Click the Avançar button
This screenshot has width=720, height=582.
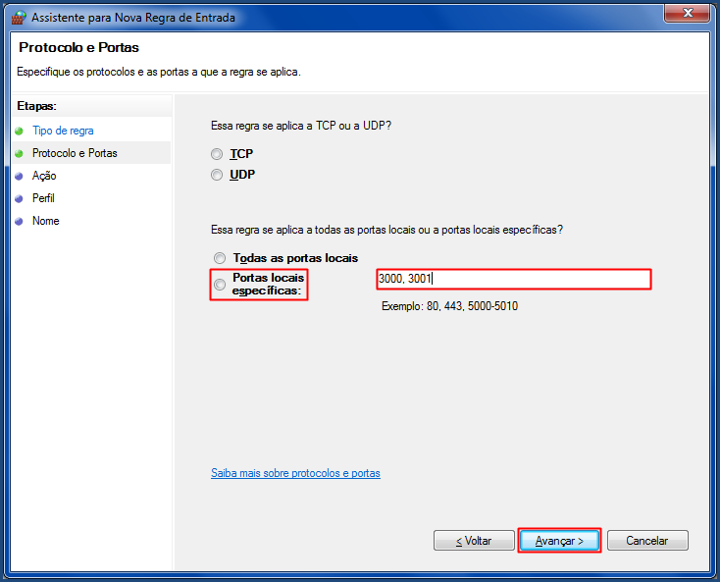point(559,541)
